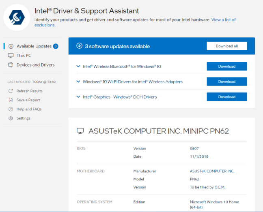Click the Download all button
Image resolution: width=263 pixels, height=212 pixels.
(x=227, y=46)
